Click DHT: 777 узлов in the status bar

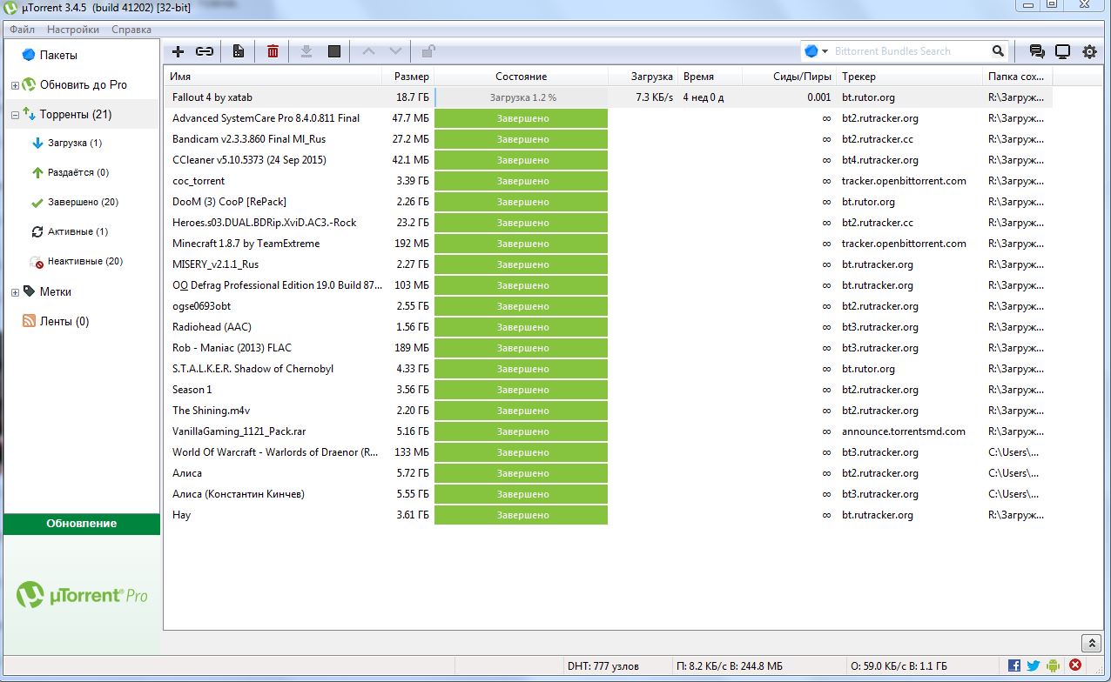[603, 666]
